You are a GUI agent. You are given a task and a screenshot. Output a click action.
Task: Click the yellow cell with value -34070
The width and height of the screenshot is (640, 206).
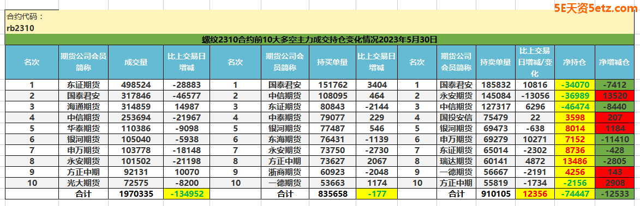pyautogui.click(x=575, y=85)
